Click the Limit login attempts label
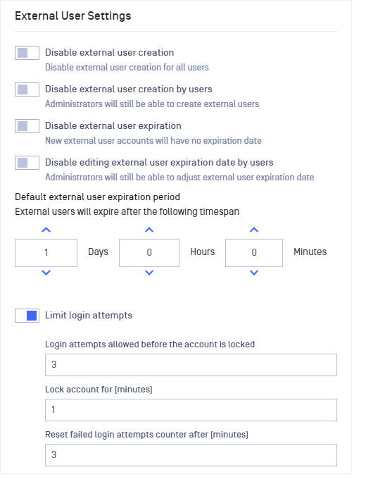 click(x=89, y=316)
